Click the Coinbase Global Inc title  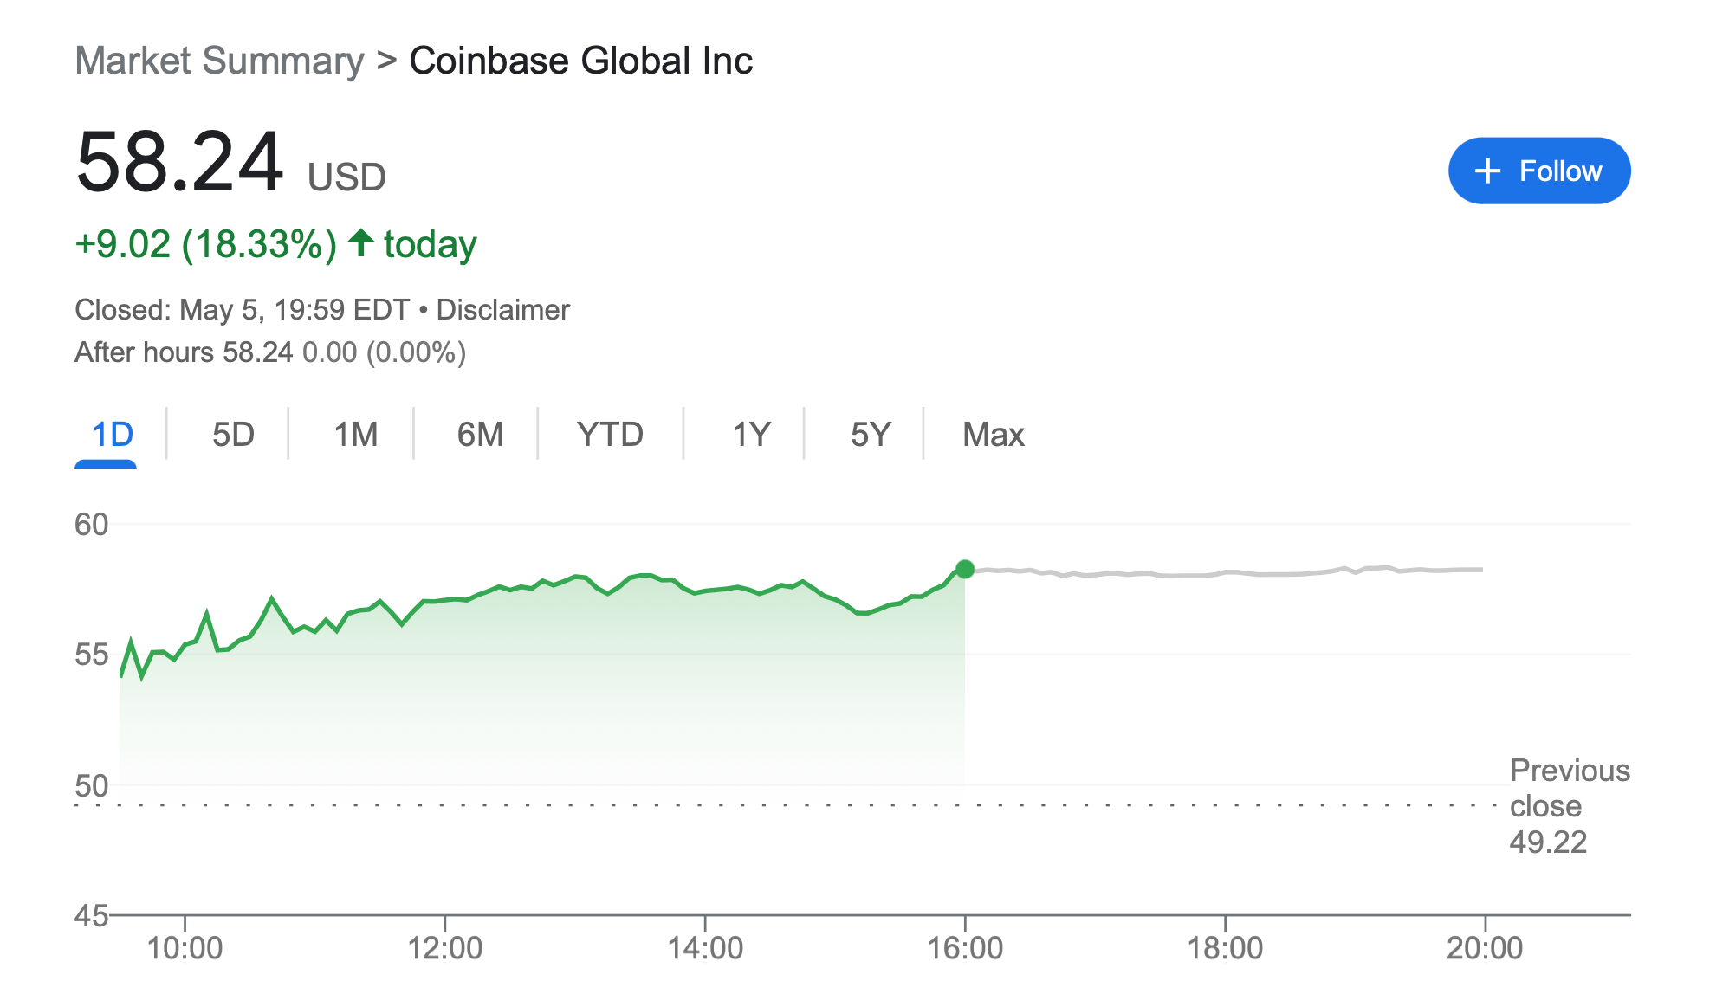point(580,61)
